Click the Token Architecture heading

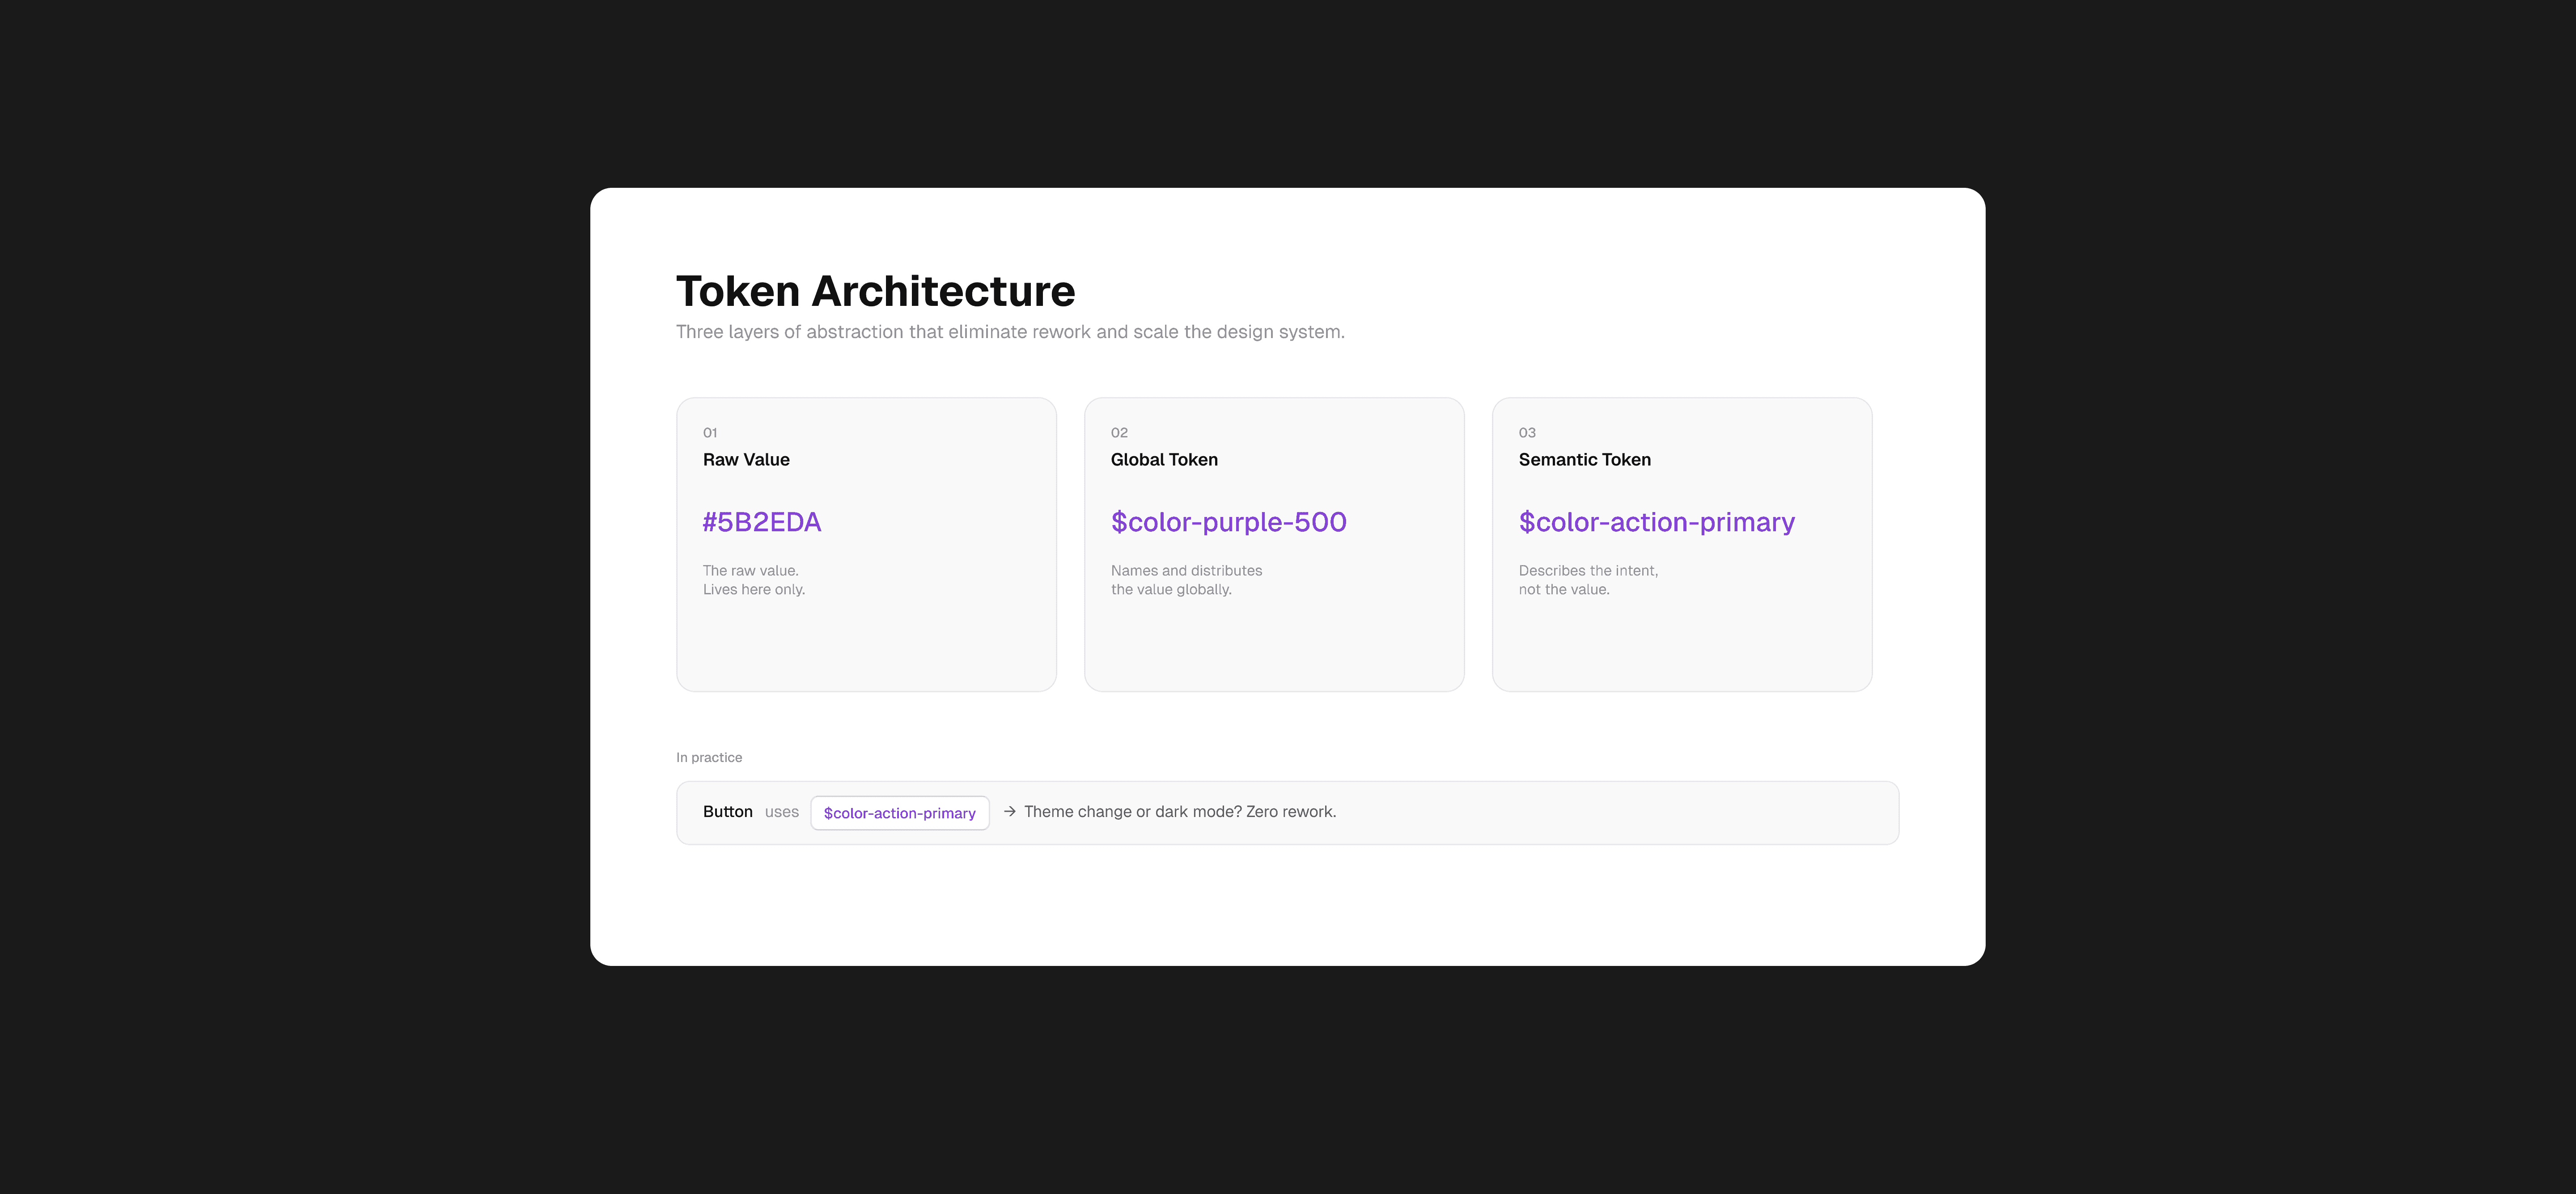pos(875,291)
